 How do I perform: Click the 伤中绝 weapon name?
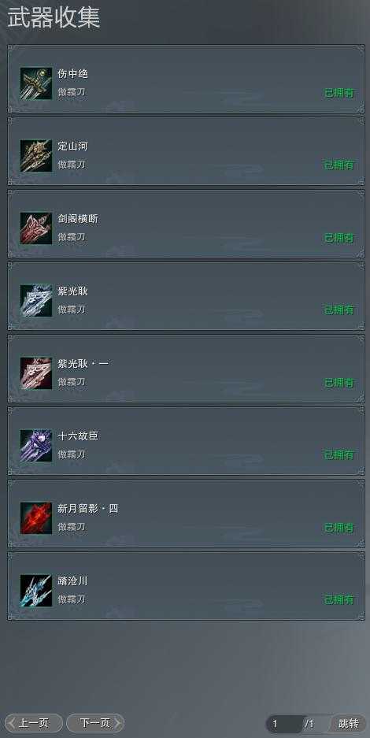(73, 74)
